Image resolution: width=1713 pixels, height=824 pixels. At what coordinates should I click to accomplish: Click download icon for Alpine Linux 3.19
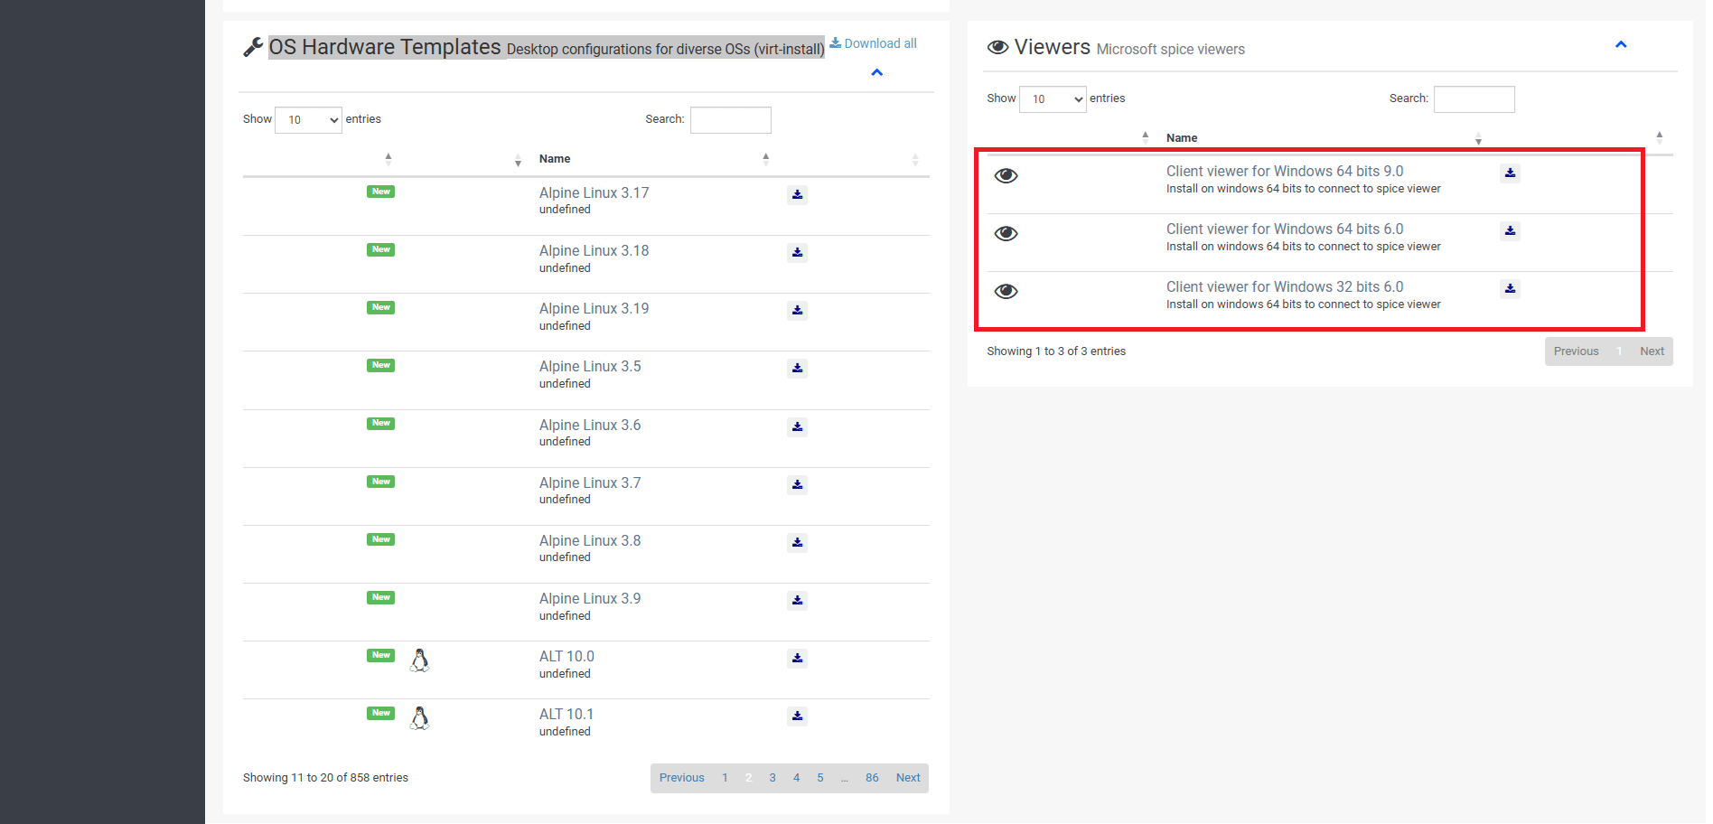(x=797, y=310)
